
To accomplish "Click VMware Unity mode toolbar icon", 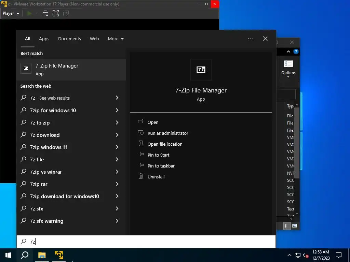I will click(x=66, y=13).
